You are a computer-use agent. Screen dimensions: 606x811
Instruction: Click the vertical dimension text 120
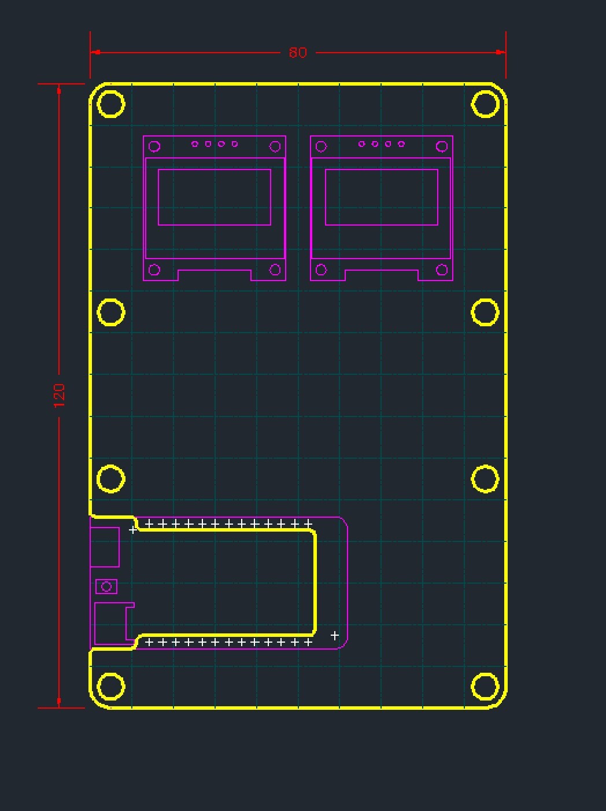59,395
